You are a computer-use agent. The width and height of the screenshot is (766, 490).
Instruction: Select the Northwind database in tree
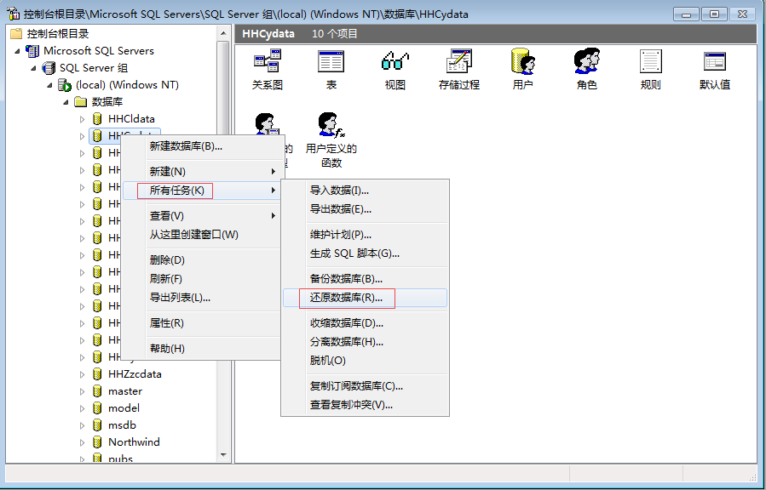point(134,442)
